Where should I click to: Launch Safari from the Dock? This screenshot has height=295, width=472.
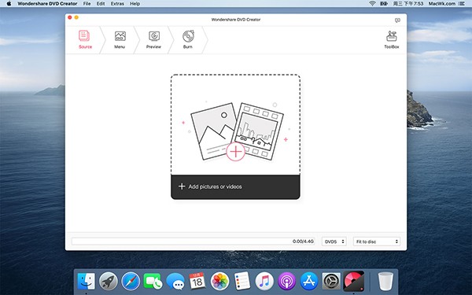coord(131,282)
